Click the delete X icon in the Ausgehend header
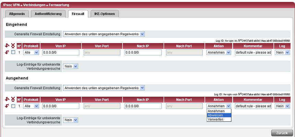 click(13, 100)
